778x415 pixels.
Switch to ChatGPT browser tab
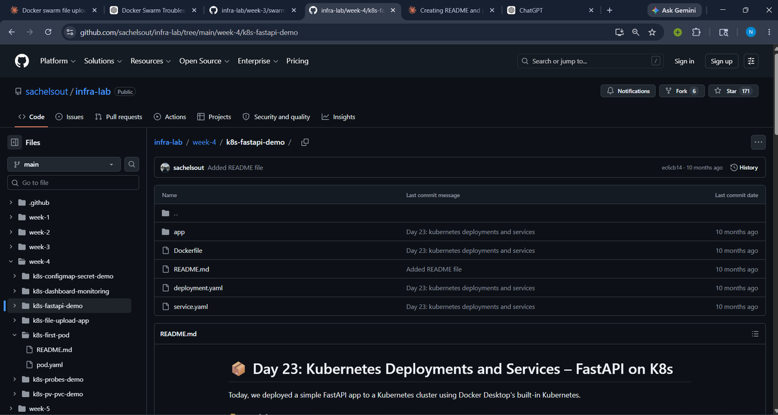(550, 10)
